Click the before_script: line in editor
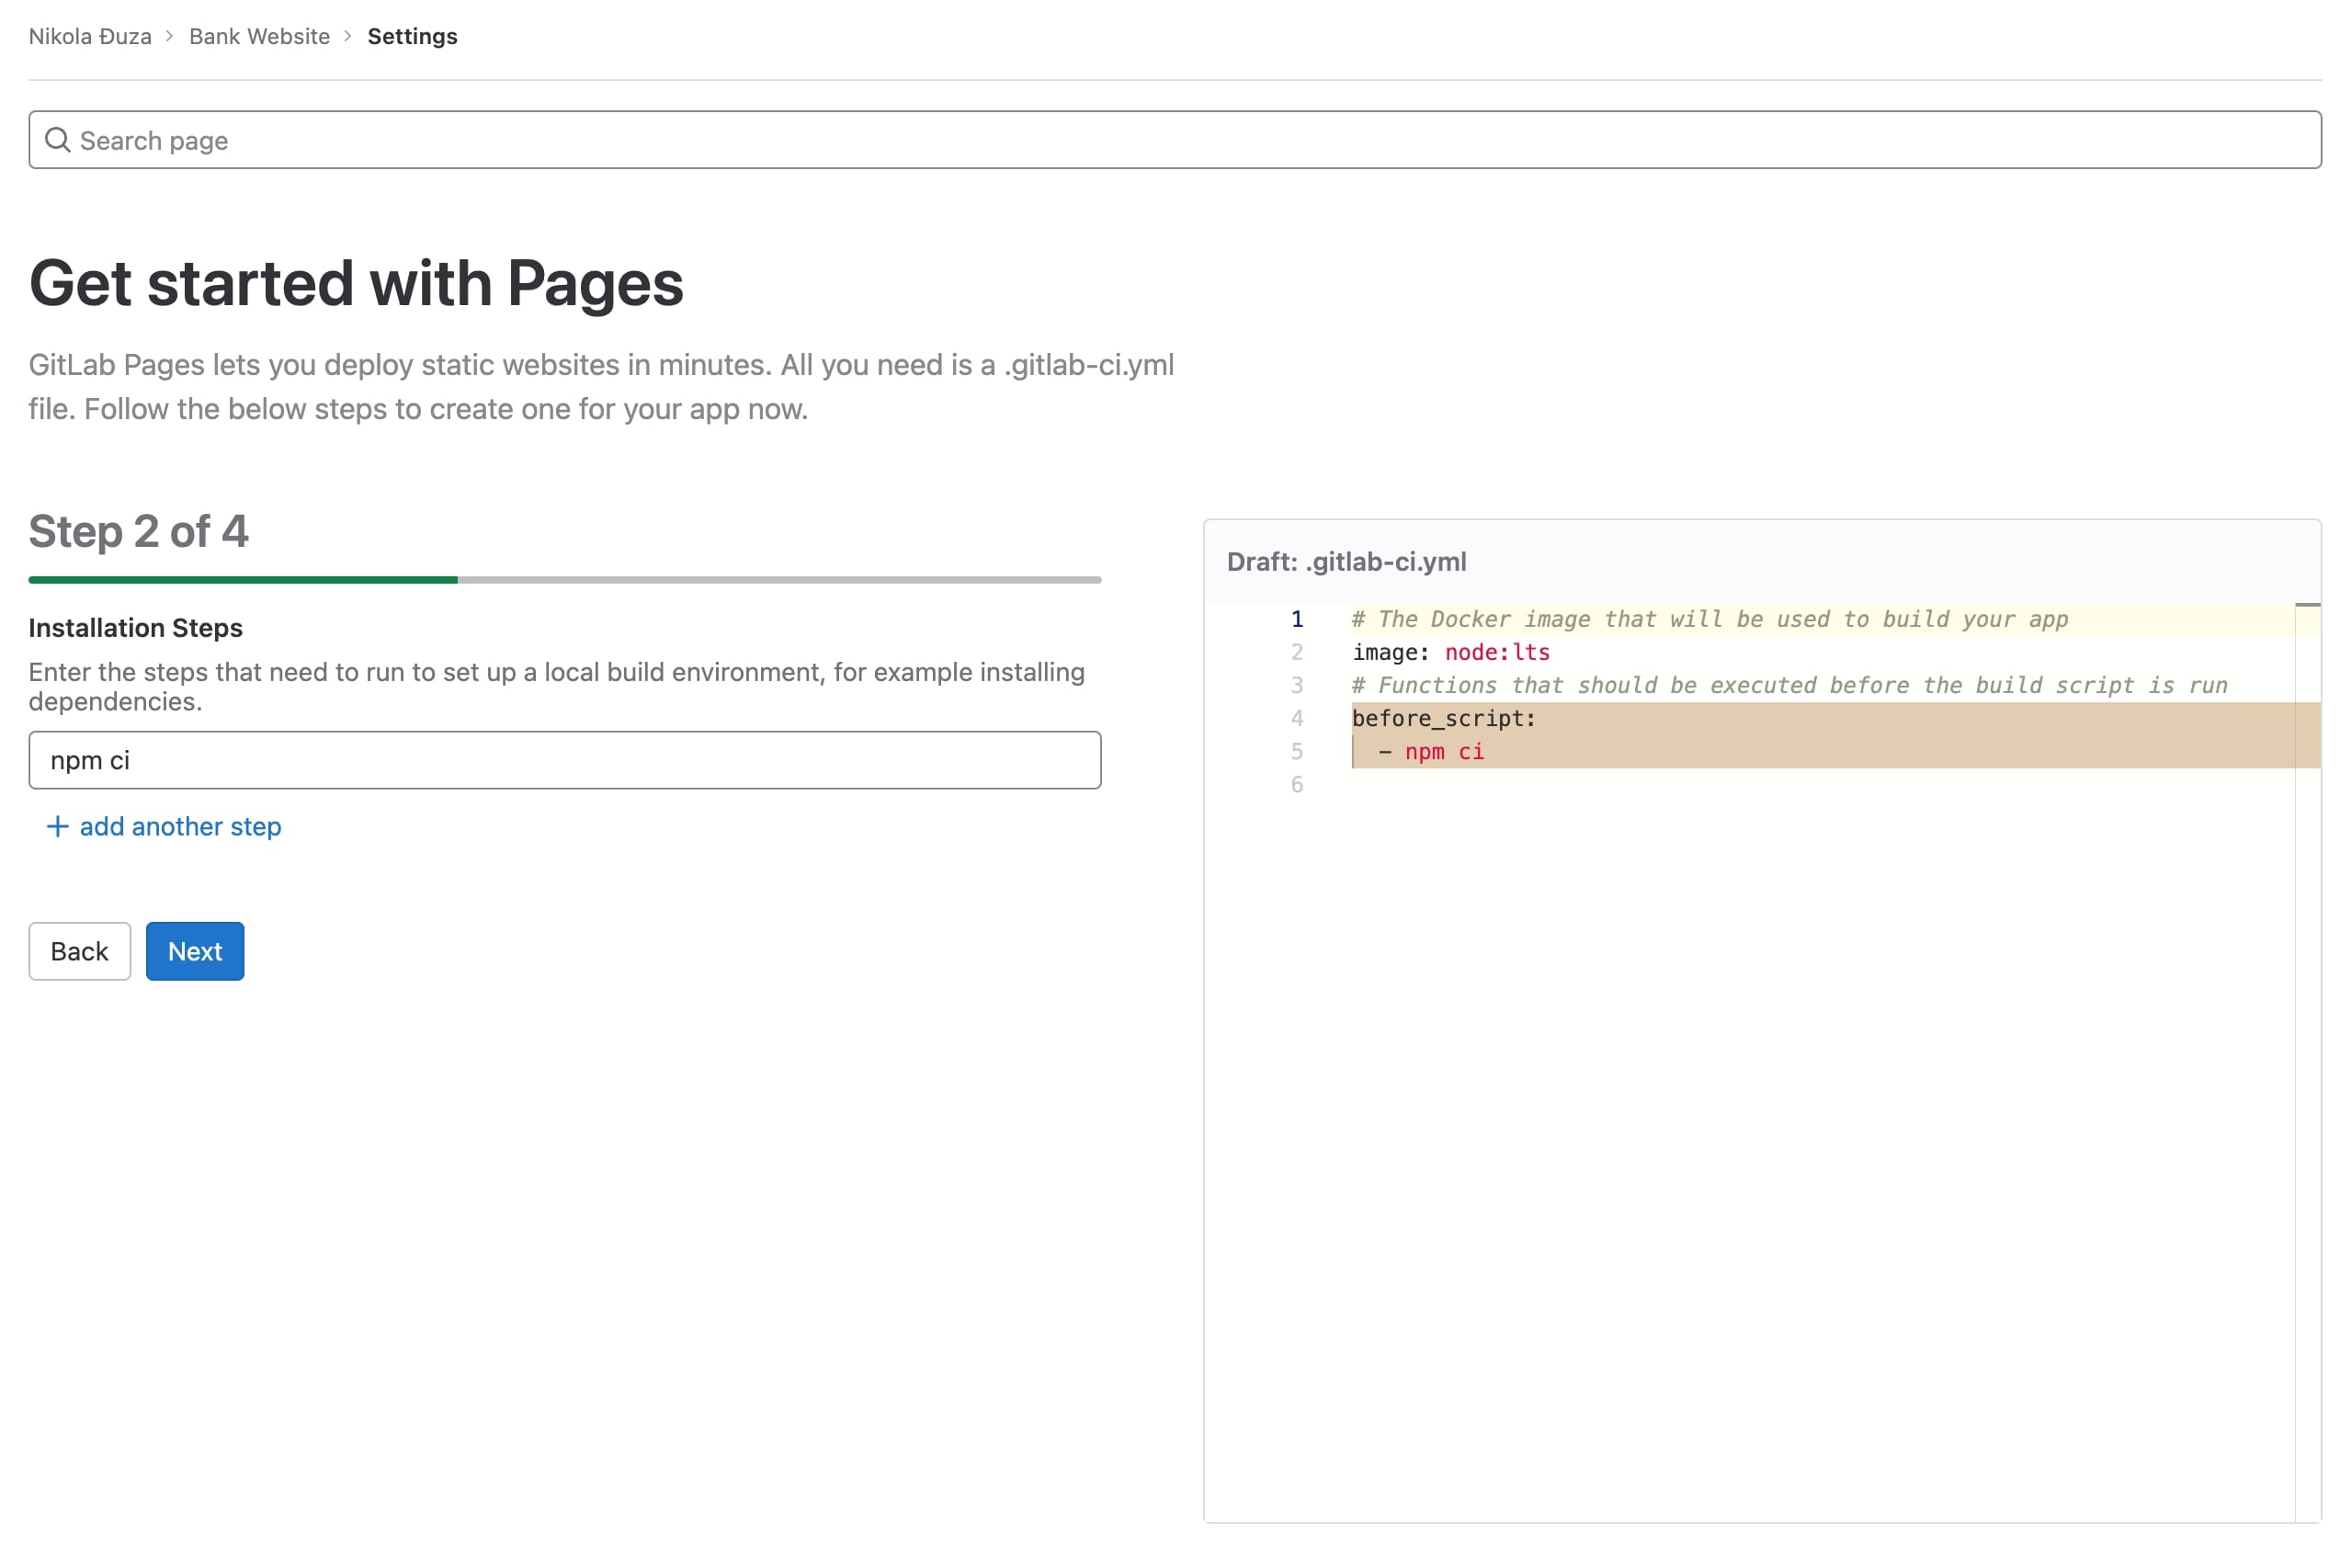 [1444, 719]
